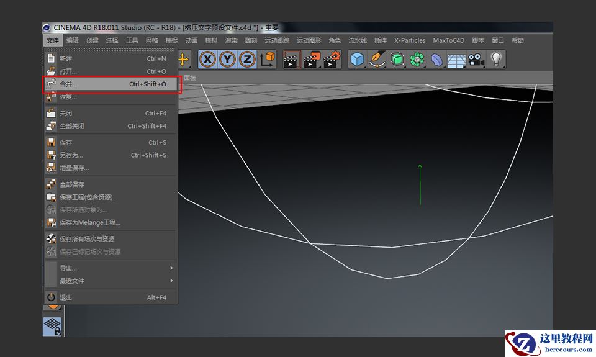596x357 pixels.
Task: Open the 运动跟踪 menu
Action: pyautogui.click(x=277, y=40)
